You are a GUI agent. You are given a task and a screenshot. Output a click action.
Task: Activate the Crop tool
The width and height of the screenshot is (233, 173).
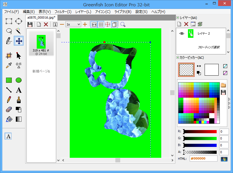(9, 56)
